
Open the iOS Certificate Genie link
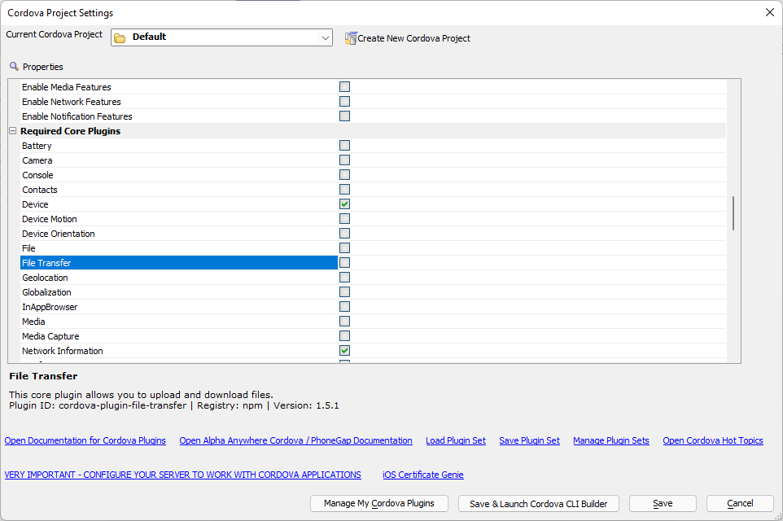(423, 475)
